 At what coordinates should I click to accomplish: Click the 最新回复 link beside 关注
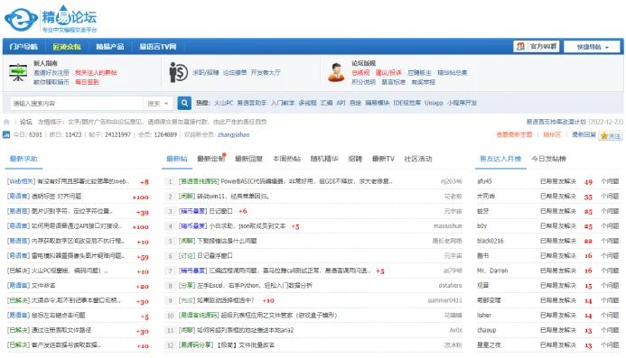click(x=584, y=134)
